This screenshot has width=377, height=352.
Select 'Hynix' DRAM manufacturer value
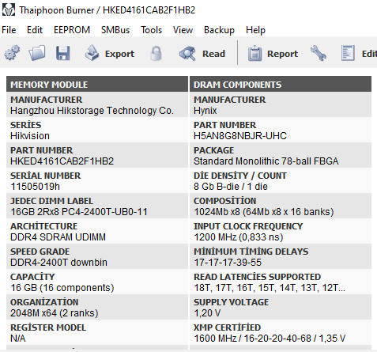coord(205,111)
